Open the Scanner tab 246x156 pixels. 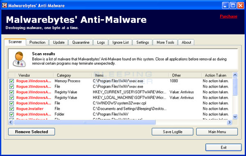coord(15,42)
